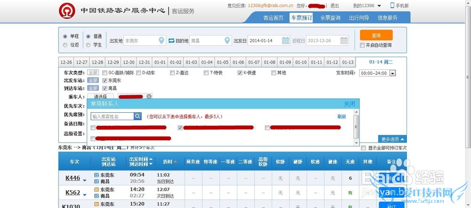
Task: Sort by duration arrow
Action: [175, 162]
